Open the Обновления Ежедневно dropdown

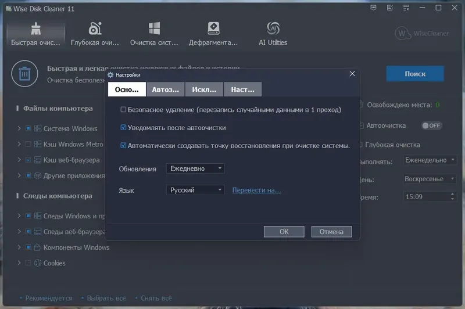(x=195, y=168)
